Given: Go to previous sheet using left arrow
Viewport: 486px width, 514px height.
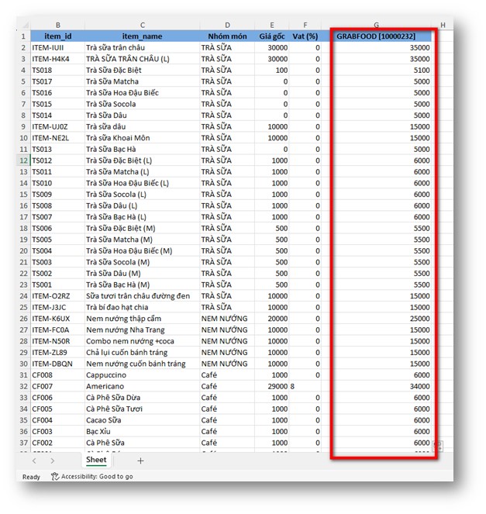Looking at the screenshot, I should point(34,461).
